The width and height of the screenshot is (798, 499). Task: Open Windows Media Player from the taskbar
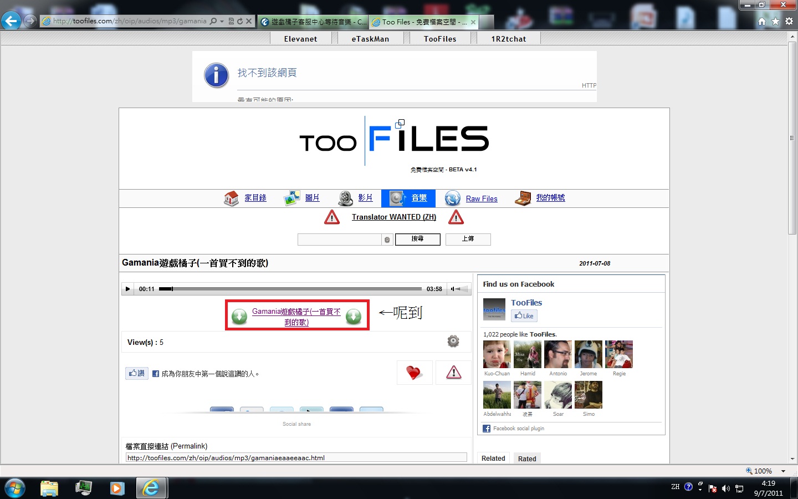click(x=116, y=488)
